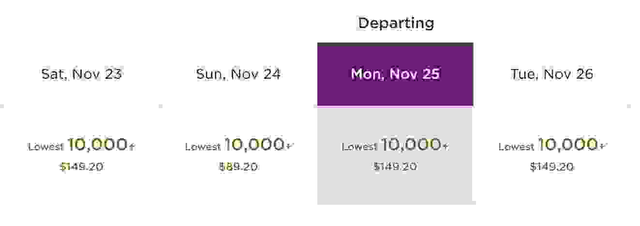Choose the highlighted Mon, Nov 25 tab

(x=395, y=74)
